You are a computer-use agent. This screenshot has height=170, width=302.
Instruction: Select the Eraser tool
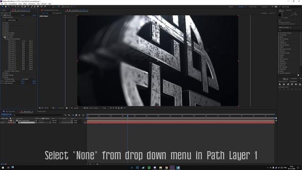(x=38, y=7)
